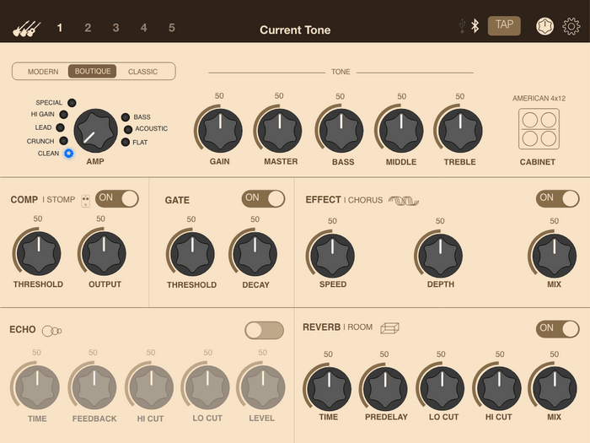Screen dimensions: 590x443
Task: Click the chorus waveform effect icon
Action: [404, 201]
